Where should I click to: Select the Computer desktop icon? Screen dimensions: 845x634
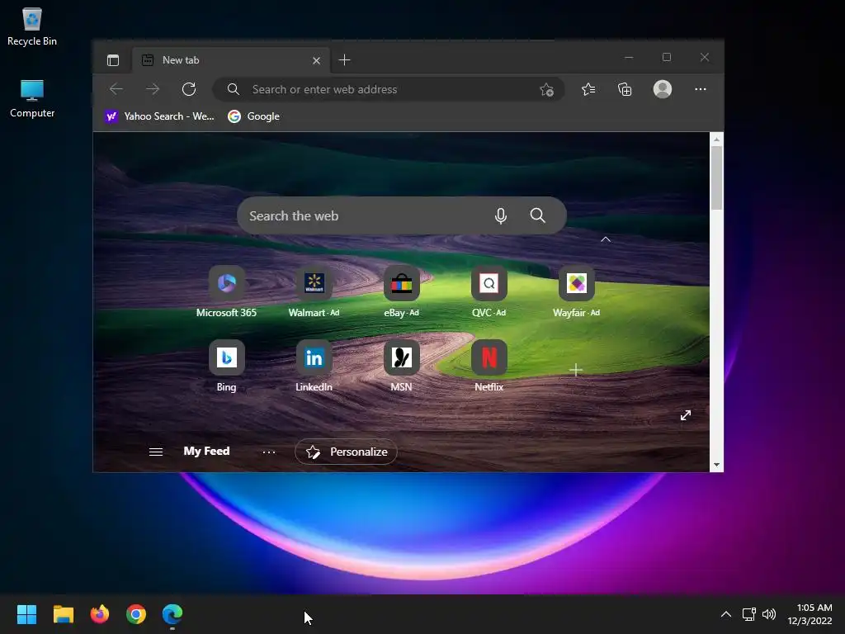[x=32, y=99]
